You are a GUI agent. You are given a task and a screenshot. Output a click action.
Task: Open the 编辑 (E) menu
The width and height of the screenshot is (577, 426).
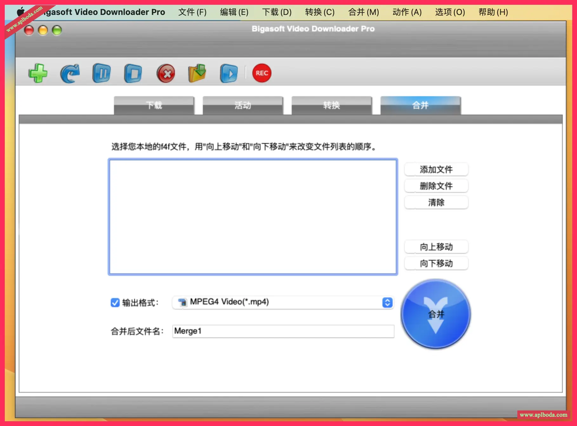tap(234, 12)
